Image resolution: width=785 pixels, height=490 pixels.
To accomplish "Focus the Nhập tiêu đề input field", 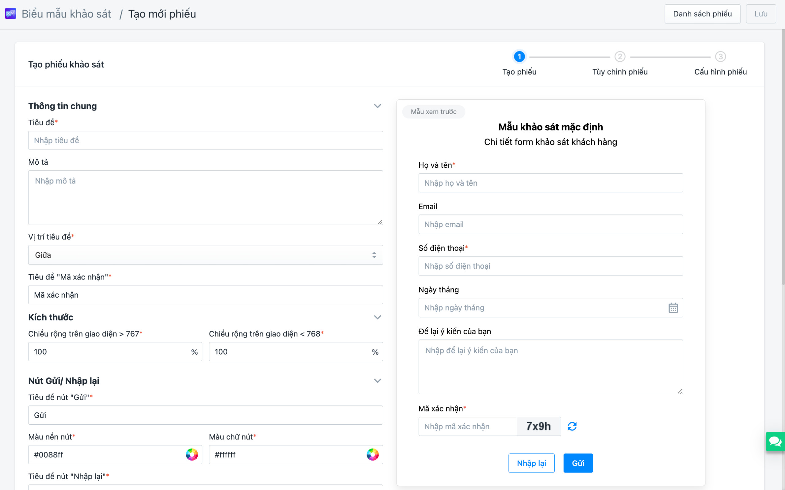I will [x=205, y=140].
